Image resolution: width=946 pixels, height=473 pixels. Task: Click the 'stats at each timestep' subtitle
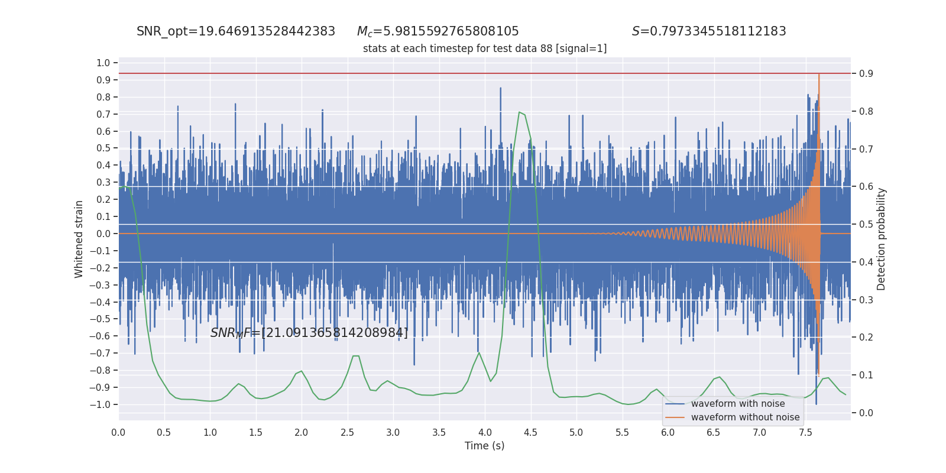coord(485,48)
